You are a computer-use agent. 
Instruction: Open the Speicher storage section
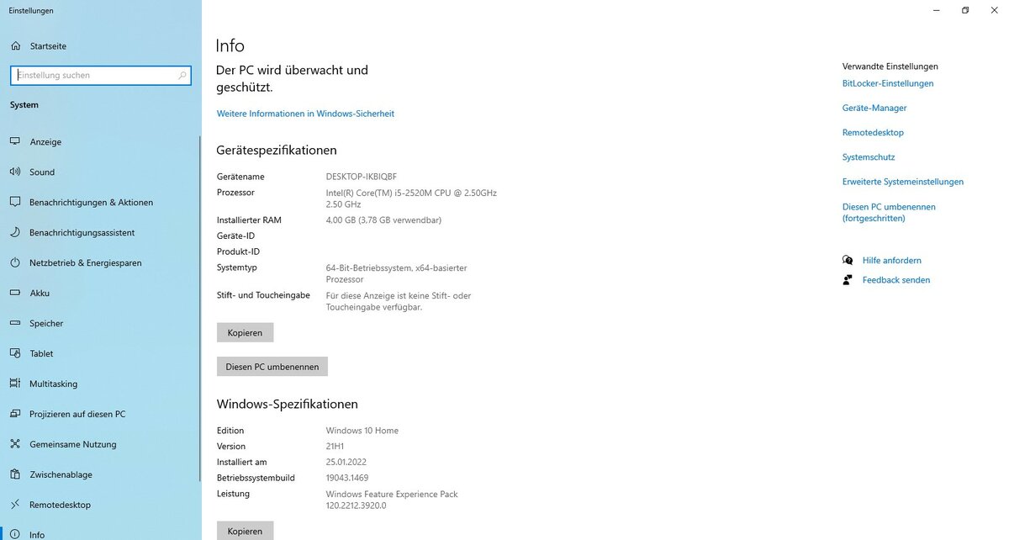[46, 324]
